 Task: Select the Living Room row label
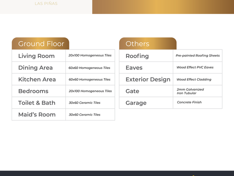coord(37,56)
